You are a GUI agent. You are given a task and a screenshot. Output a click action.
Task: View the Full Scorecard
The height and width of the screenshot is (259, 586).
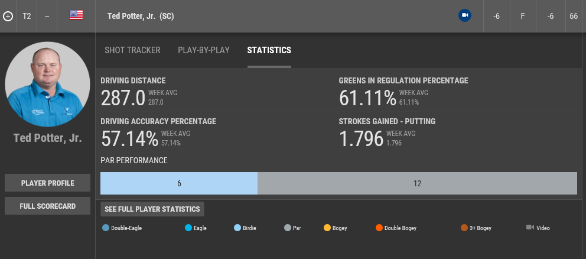point(48,206)
